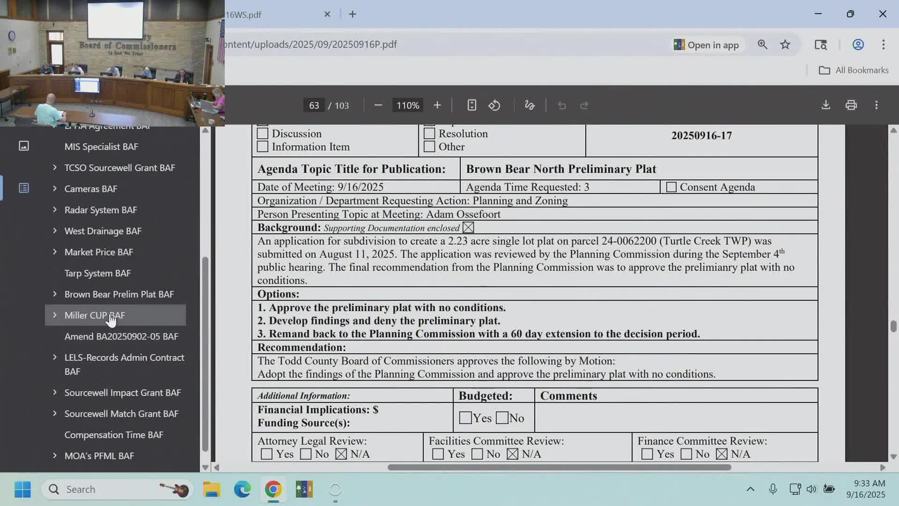899x506 pixels.
Task: Download the PDF document
Action: [x=826, y=105]
